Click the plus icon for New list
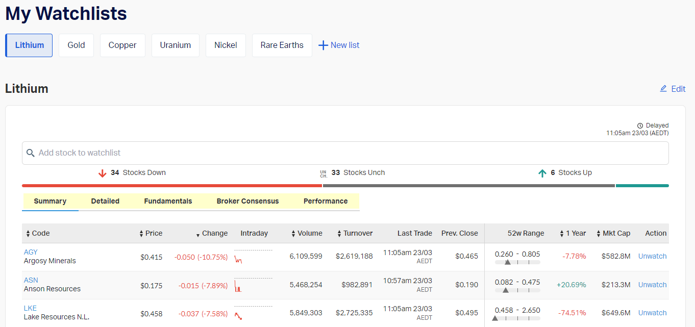This screenshot has height=327, width=695. pyautogui.click(x=323, y=45)
